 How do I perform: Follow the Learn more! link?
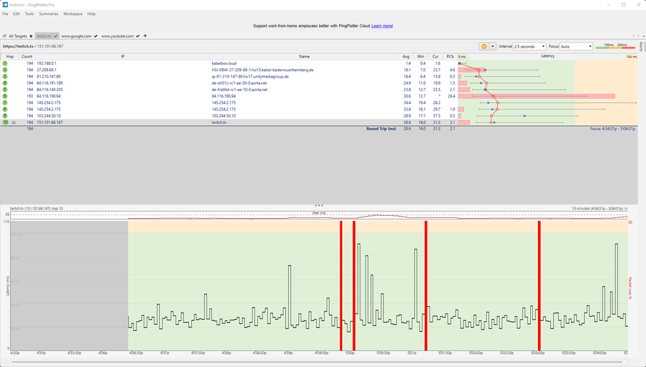coord(382,26)
